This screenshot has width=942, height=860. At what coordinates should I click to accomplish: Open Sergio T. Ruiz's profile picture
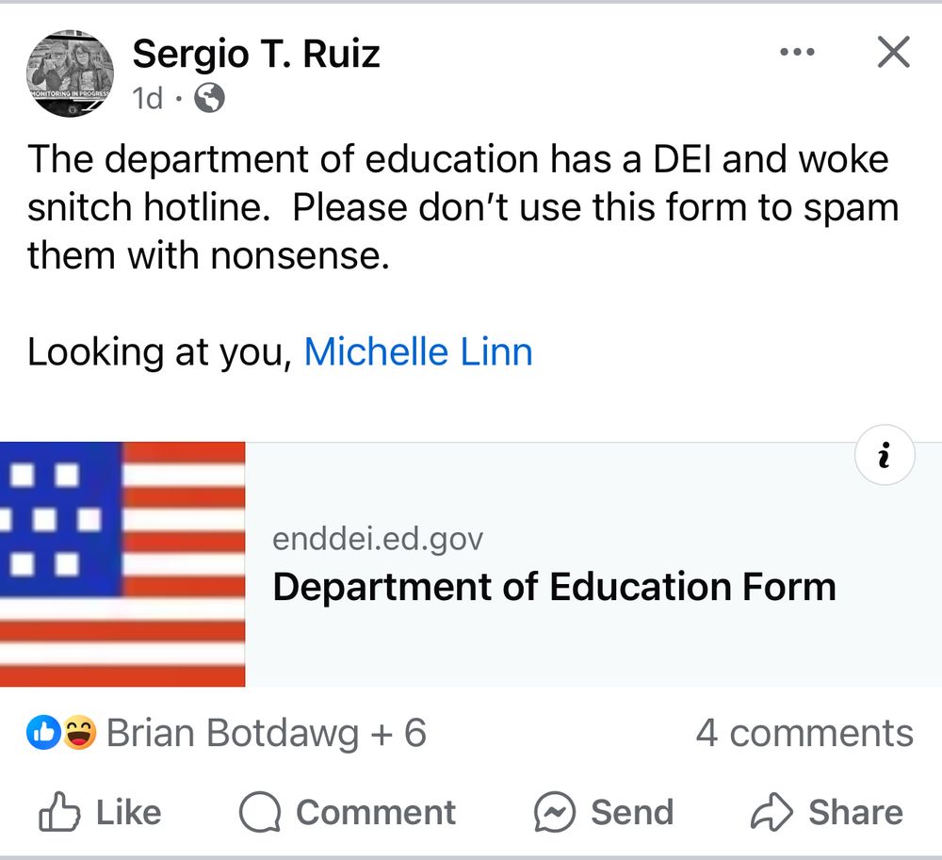(x=70, y=73)
